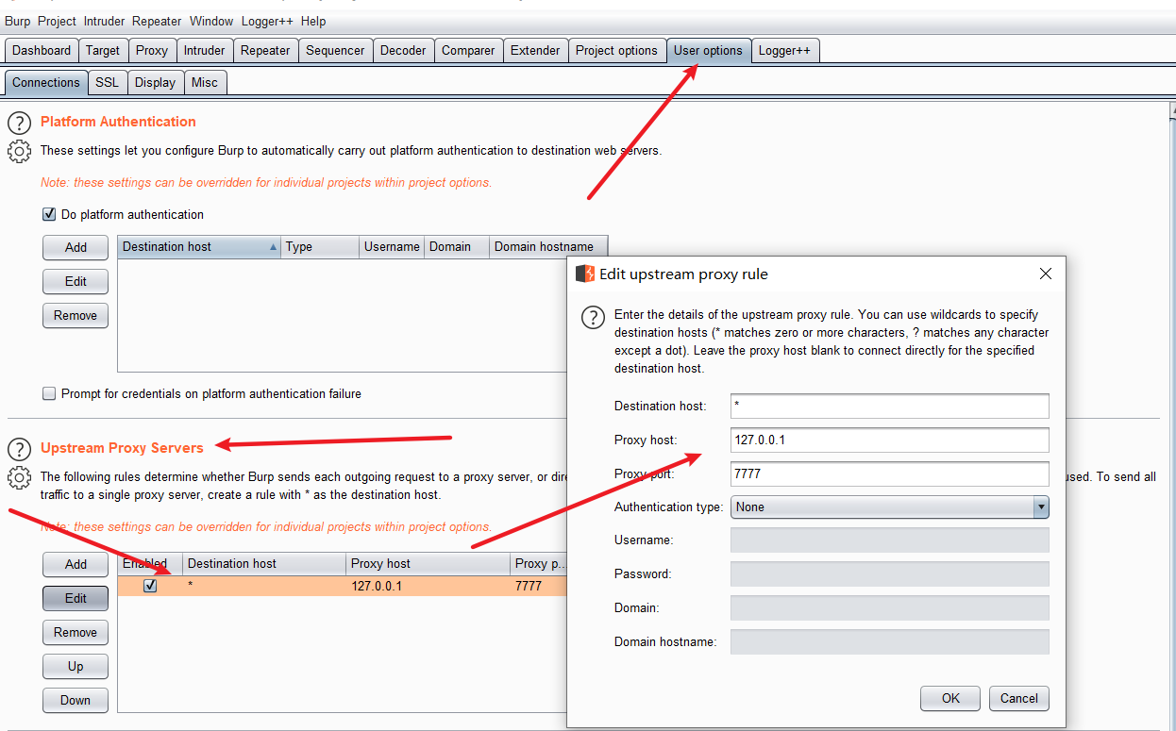Image resolution: width=1176 pixels, height=731 pixels.
Task: Switch to Repeater tab
Action: tap(266, 51)
